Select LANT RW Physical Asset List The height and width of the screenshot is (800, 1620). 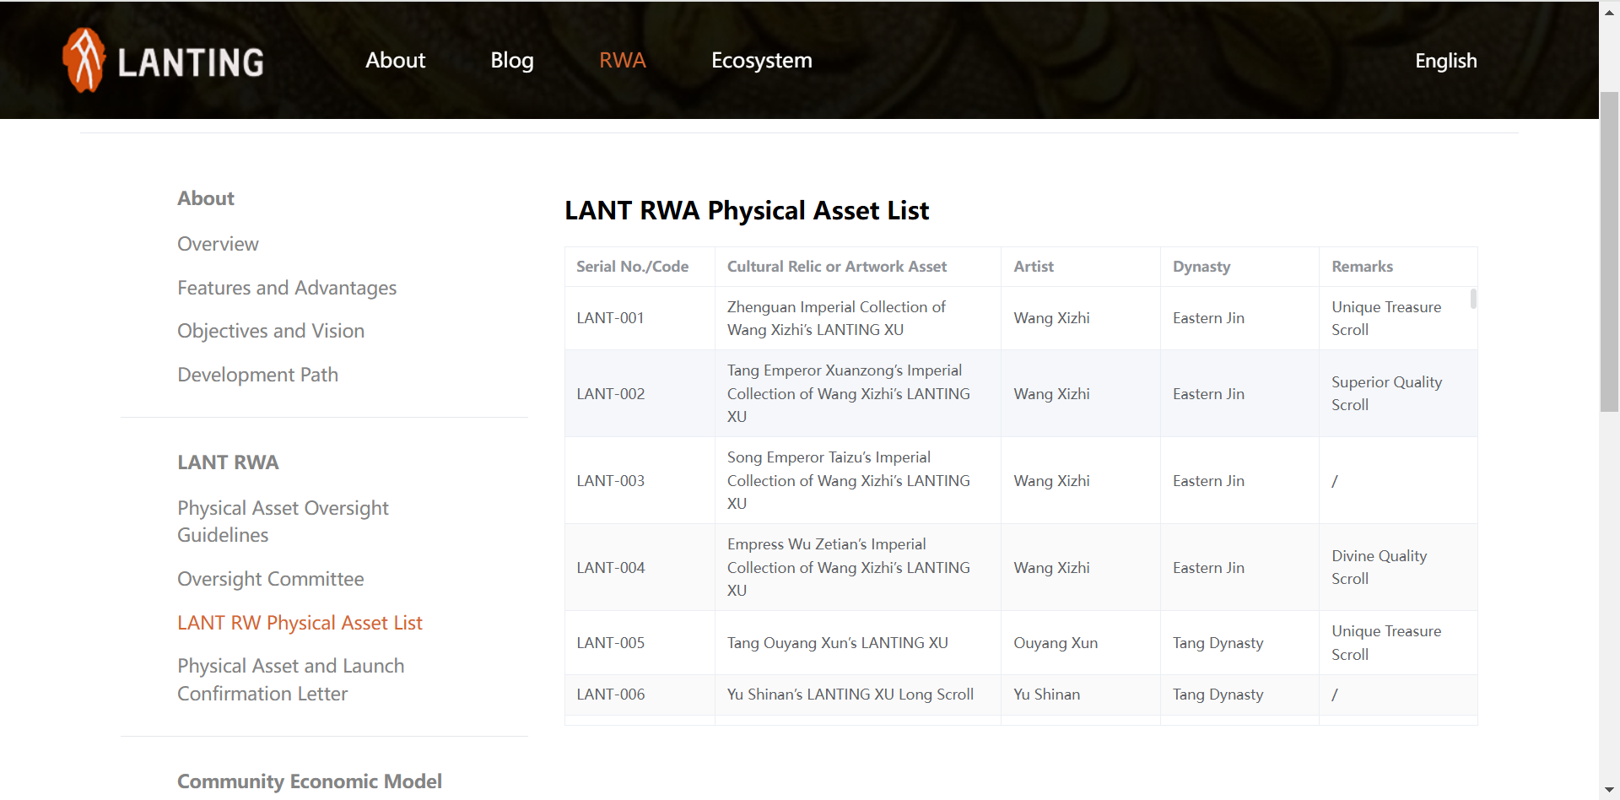coord(300,623)
